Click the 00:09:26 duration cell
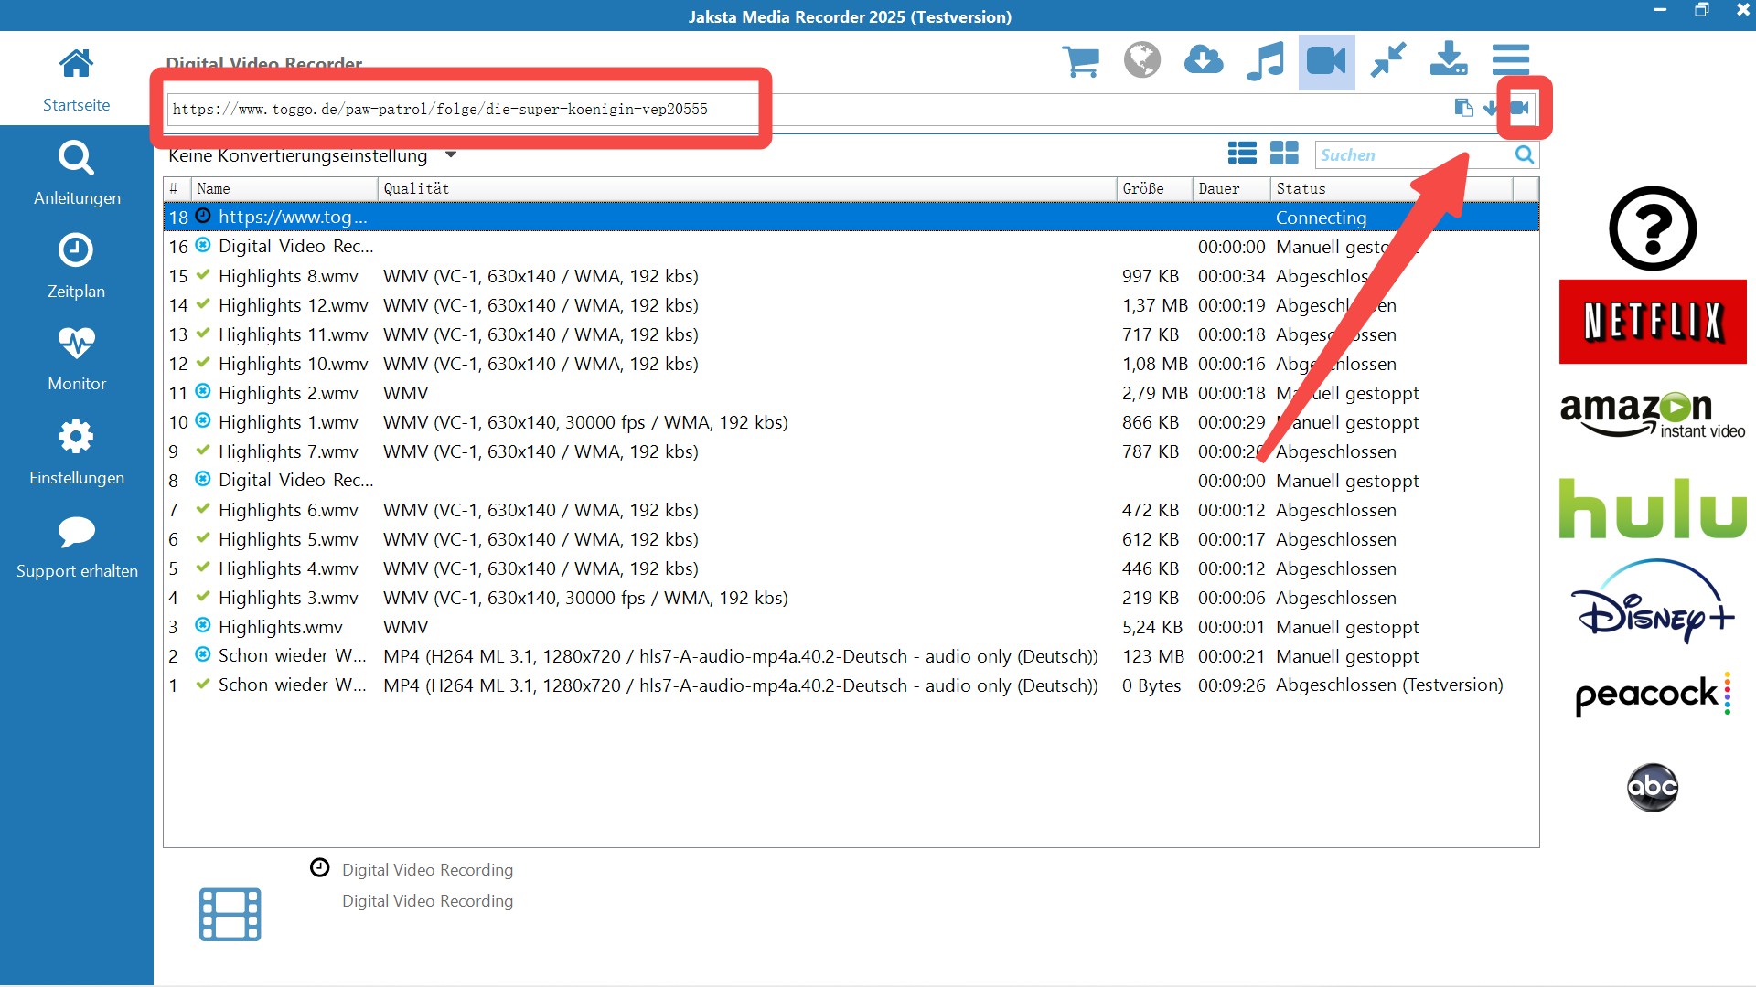 tap(1231, 685)
